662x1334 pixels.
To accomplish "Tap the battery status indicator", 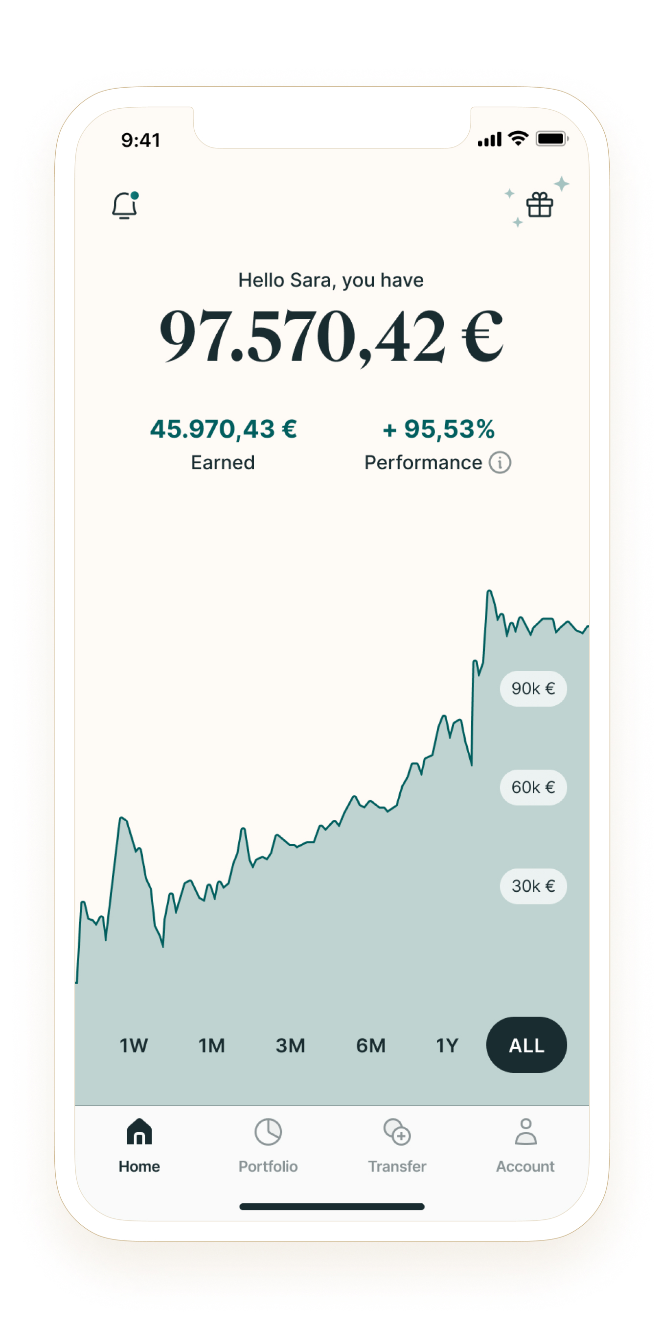I will pyautogui.click(x=552, y=139).
